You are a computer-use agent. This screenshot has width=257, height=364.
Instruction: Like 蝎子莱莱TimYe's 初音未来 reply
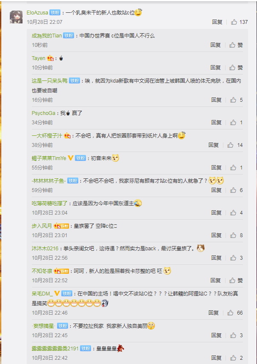click(236, 168)
